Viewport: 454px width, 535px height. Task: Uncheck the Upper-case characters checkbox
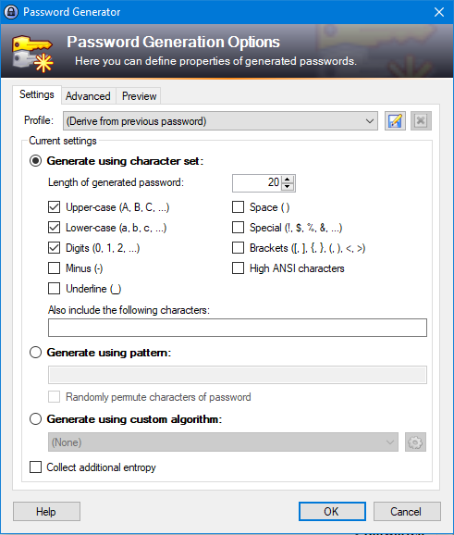coord(54,207)
